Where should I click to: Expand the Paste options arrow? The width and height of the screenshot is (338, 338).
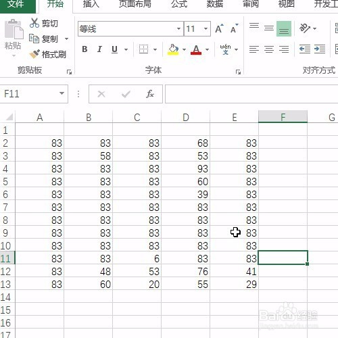[x=14, y=55]
